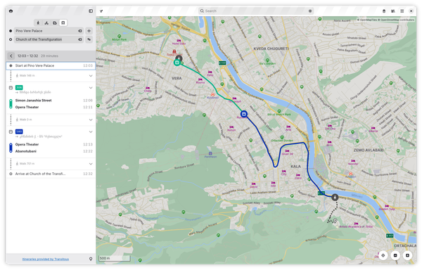Click the icon at left of map header
Screen dimensions: 422x270
tap(101, 11)
